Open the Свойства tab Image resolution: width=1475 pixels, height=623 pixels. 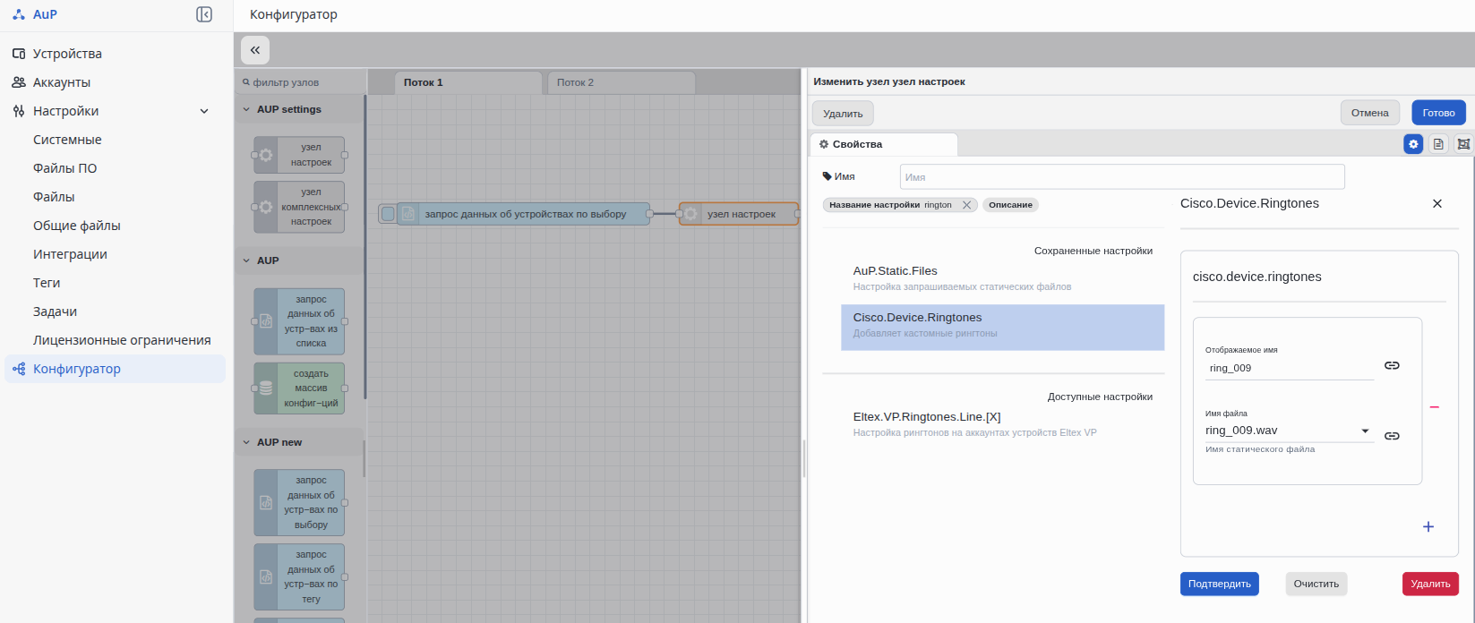884,144
